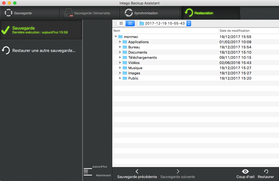Image resolution: width=279 pixels, height=181 pixels.
Task: Click the eye icon for quick look
Action: click(245, 171)
